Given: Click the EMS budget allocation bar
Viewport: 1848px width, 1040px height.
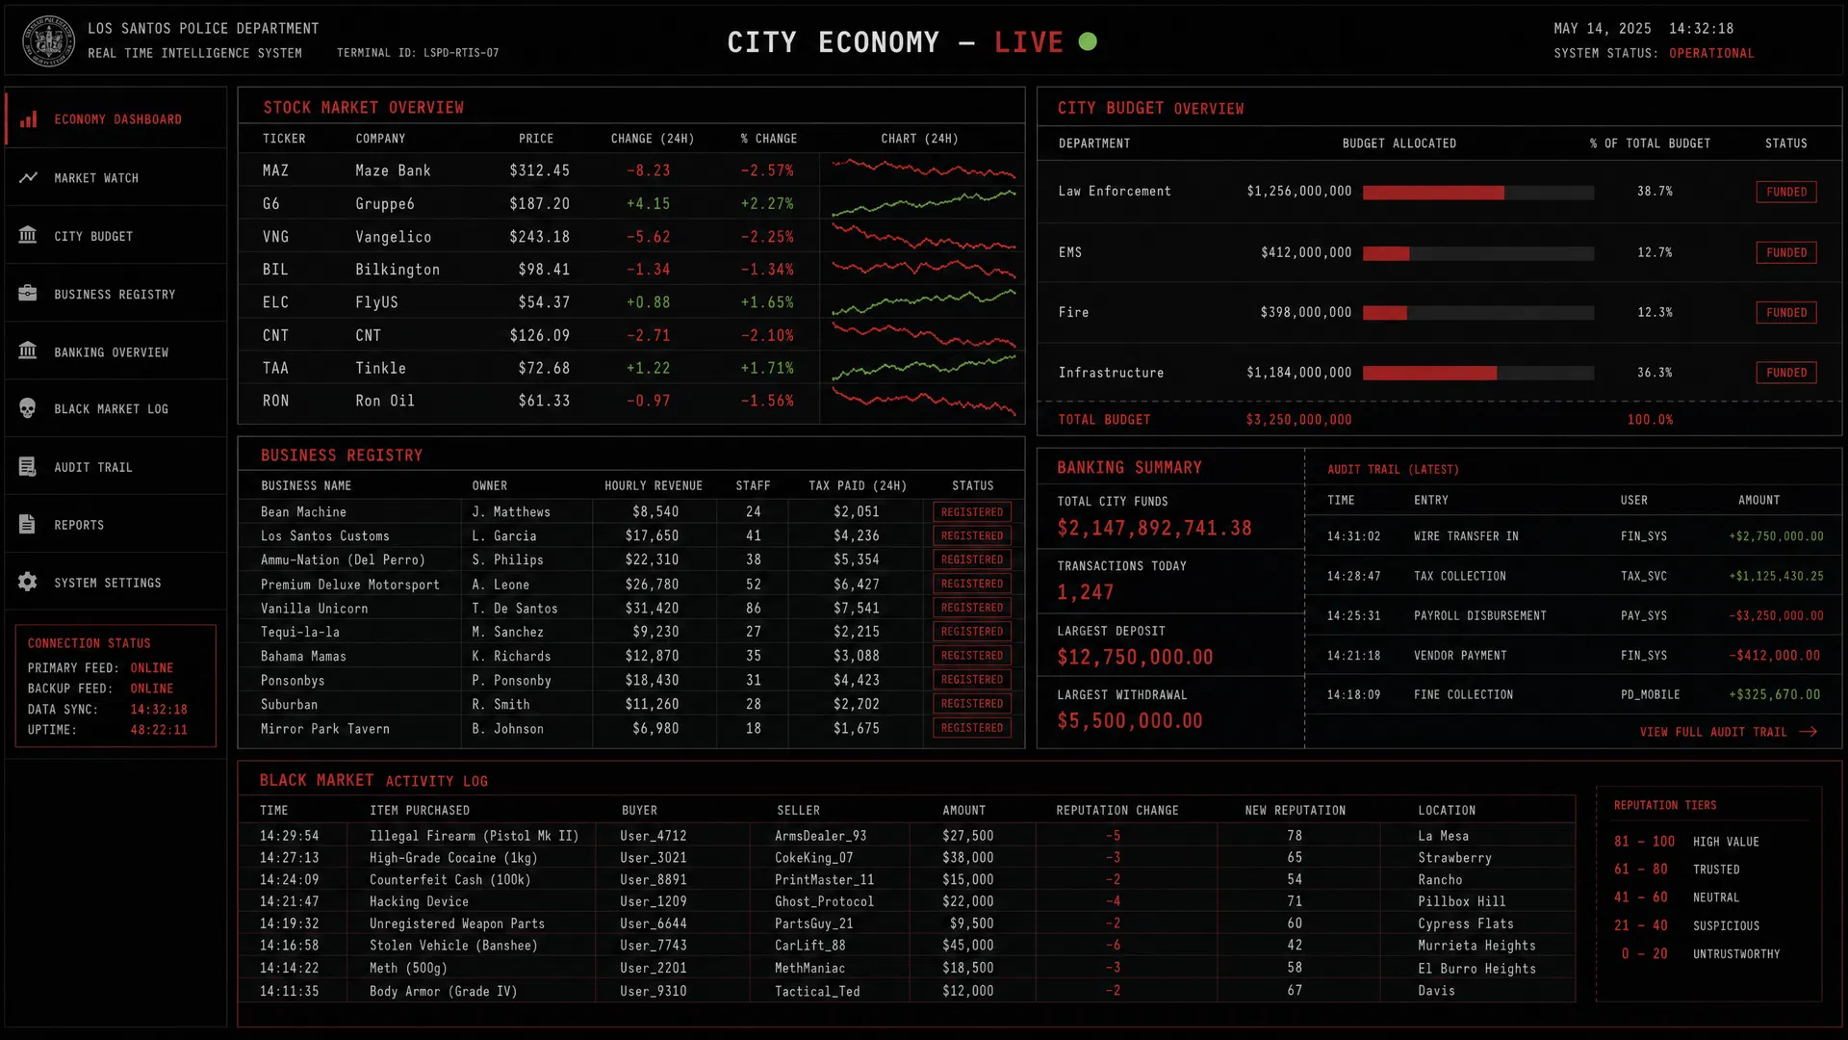Looking at the screenshot, I should point(1478,253).
